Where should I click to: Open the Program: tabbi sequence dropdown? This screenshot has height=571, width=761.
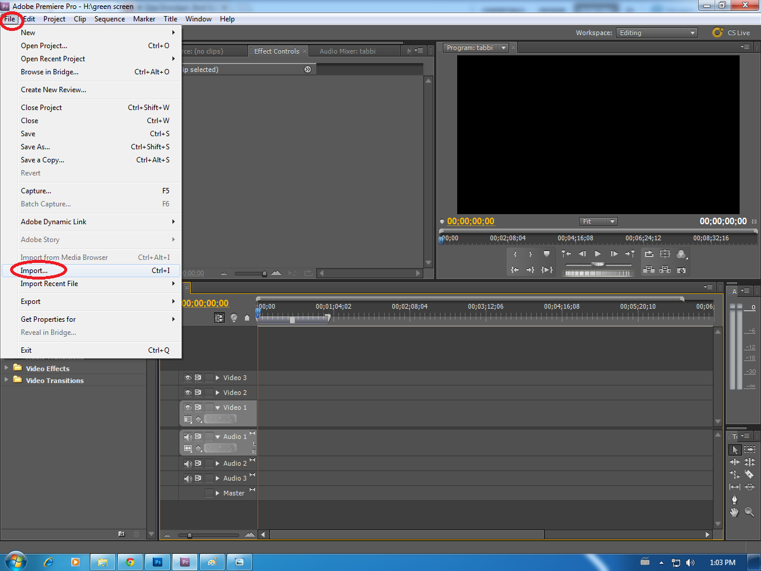pos(504,48)
